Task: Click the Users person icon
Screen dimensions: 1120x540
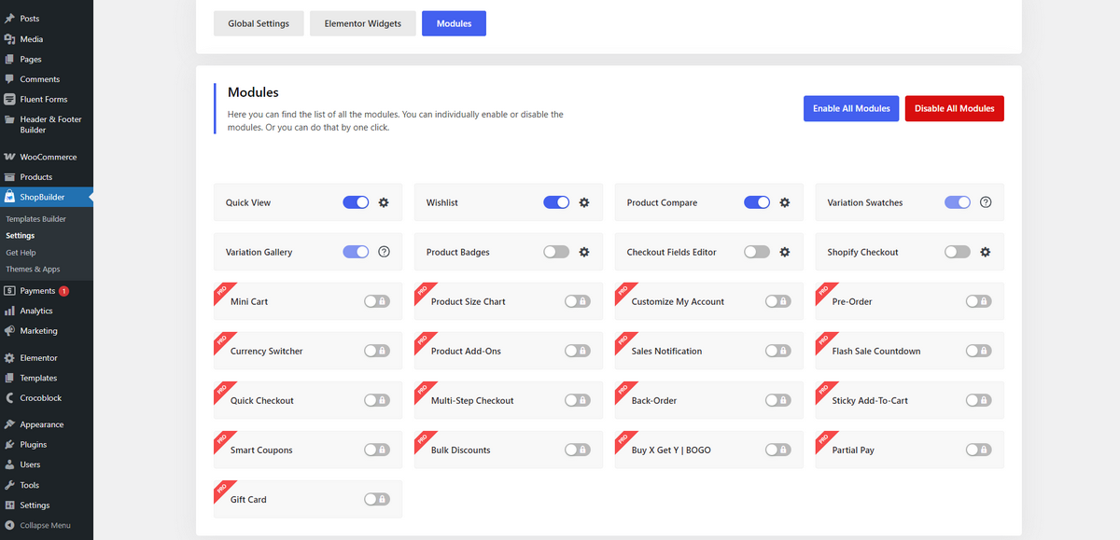Action: (x=9, y=464)
